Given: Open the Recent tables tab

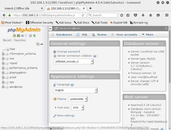Looking at the screenshot, I should pos(7,40).
